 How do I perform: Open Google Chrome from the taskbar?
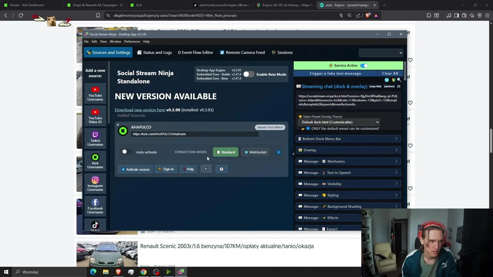pos(143,272)
